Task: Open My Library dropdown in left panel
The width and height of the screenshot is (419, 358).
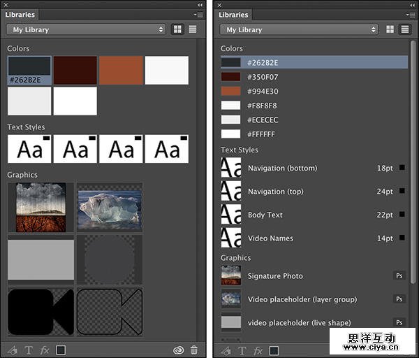Action: (x=86, y=29)
